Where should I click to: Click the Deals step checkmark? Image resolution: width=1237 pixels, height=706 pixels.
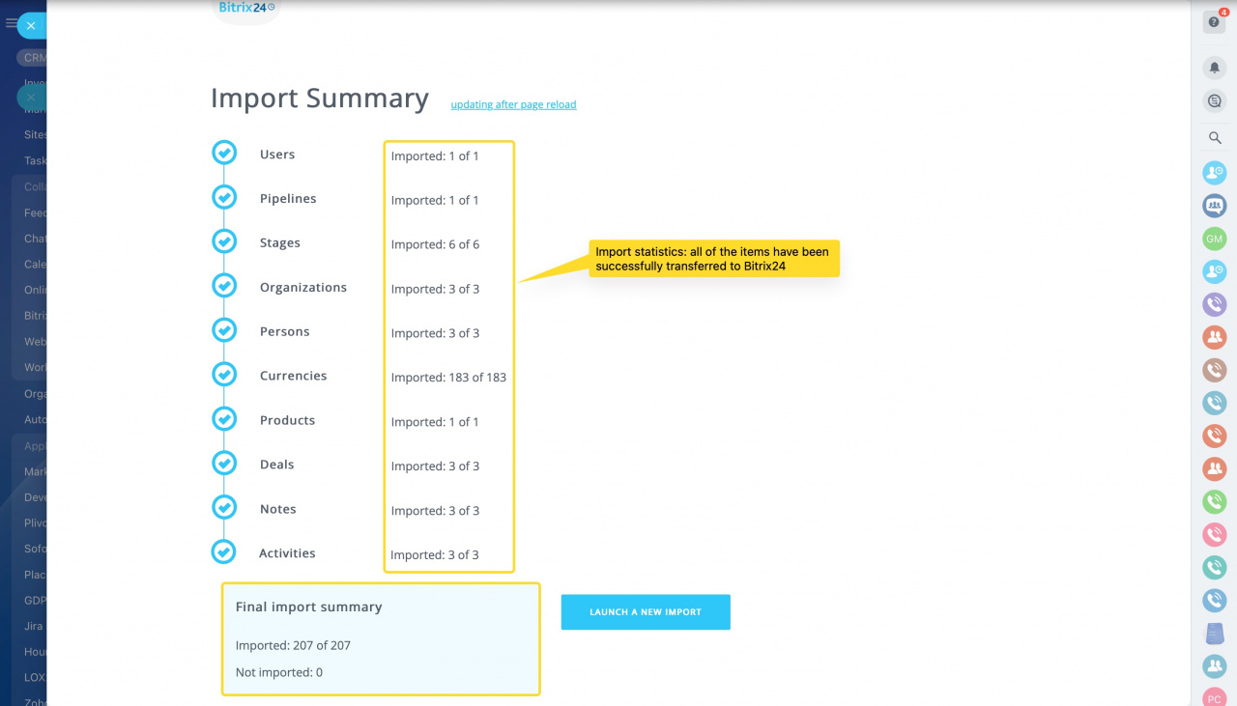click(224, 464)
